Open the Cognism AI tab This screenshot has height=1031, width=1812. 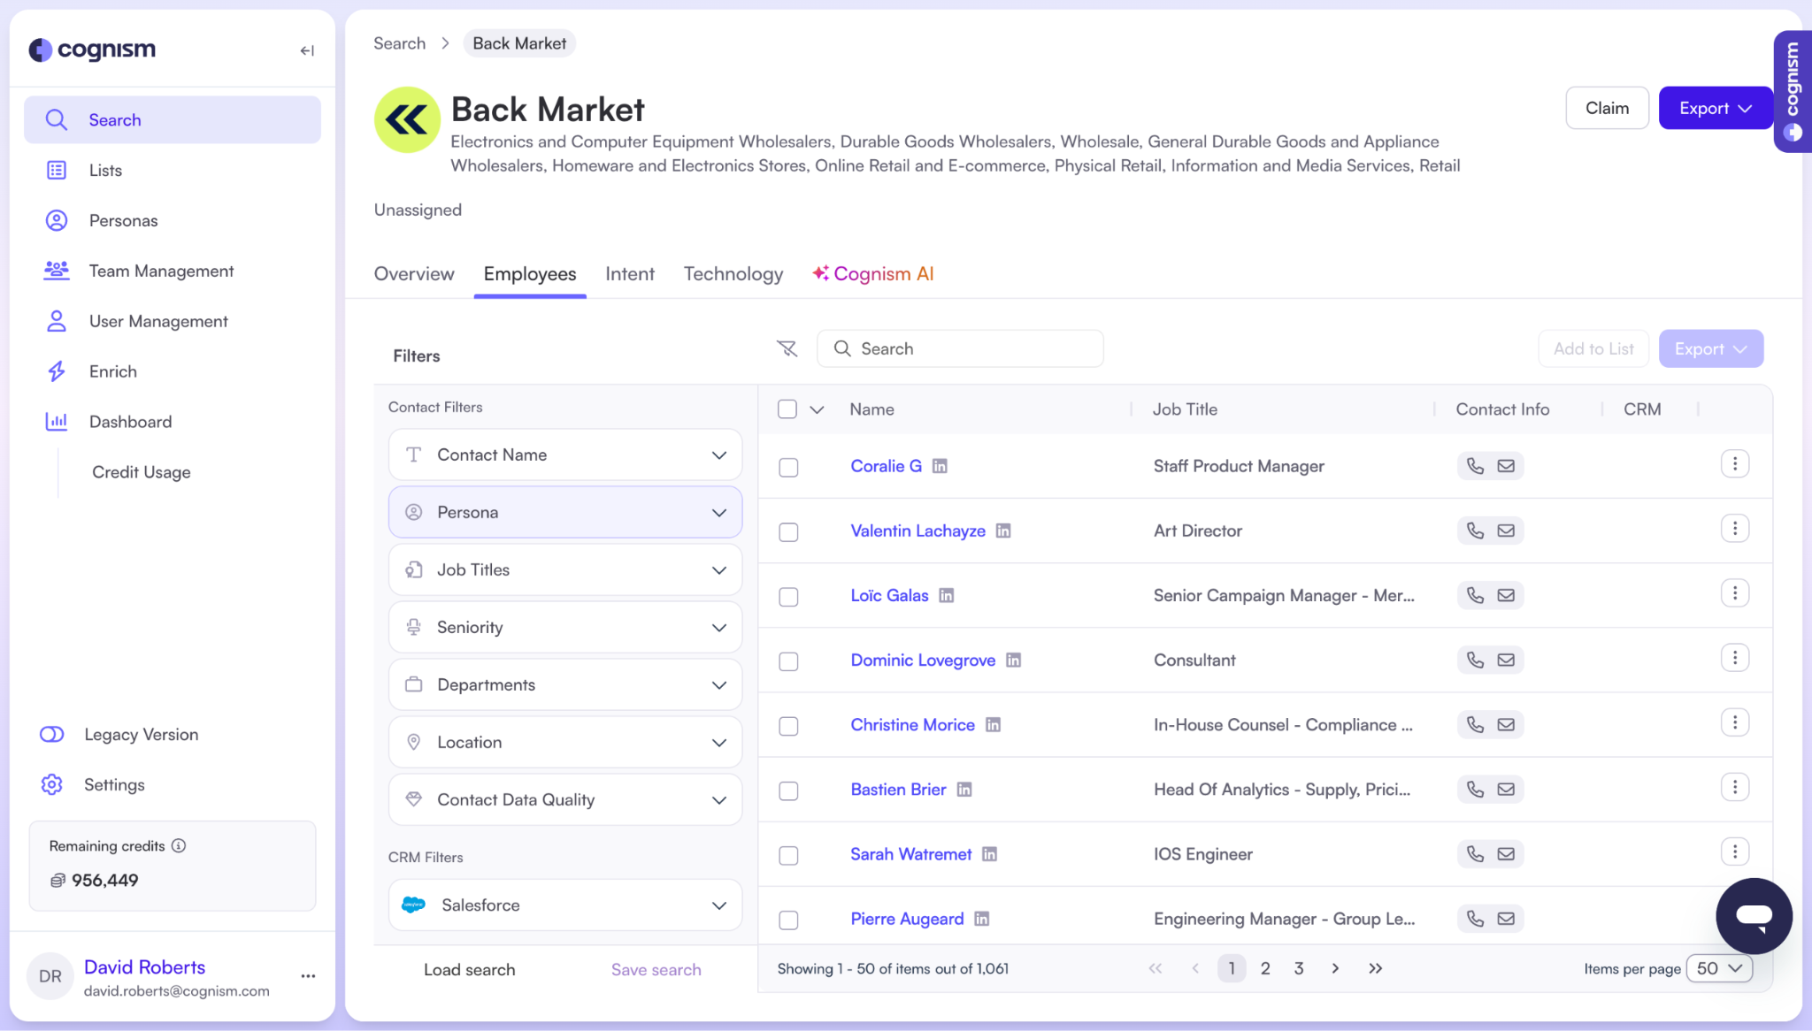click(873, 274)
